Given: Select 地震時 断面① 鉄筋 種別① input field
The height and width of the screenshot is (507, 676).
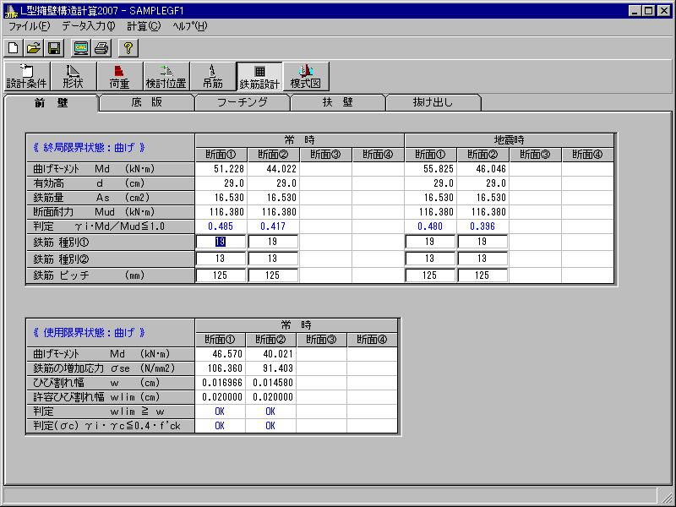Looking at the screenshot, I should click(x=430, y=242).
